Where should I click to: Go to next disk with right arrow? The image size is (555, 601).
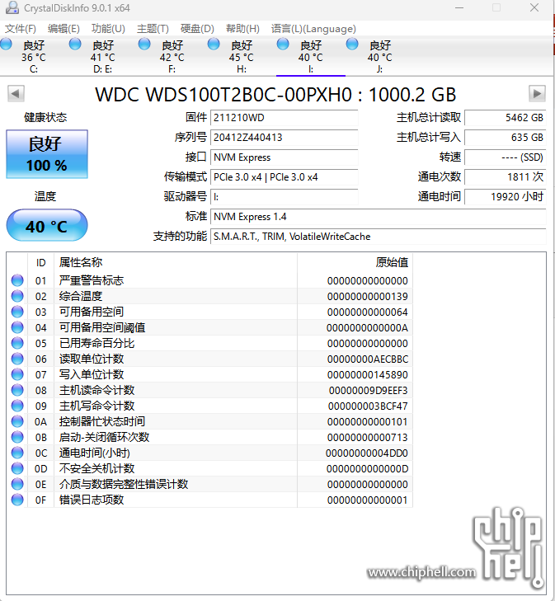point(537,93)
